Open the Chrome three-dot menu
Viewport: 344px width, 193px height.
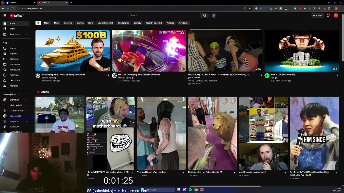341,8
